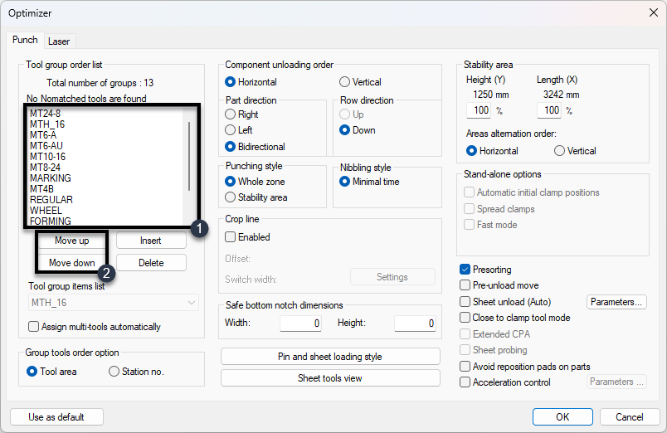Set part direction to Bidirectional
667x433 pixels.
[255, 146]
